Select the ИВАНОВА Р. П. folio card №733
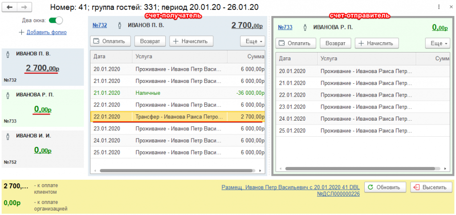This screenshot has width=456, height=215. (43, 108)
